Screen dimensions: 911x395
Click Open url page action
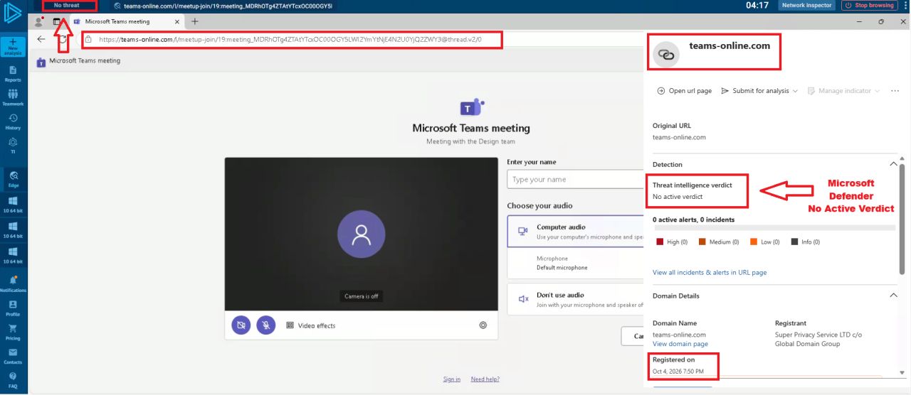tap(684, 91)
